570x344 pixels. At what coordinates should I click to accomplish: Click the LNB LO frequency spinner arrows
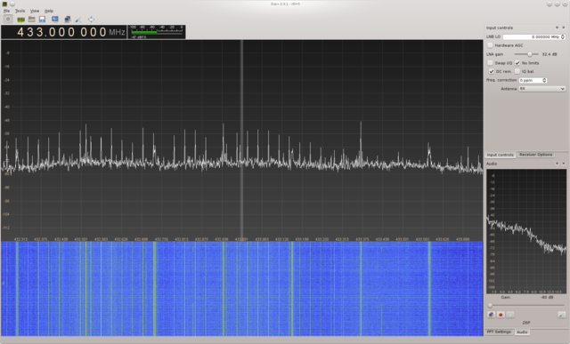563,36
